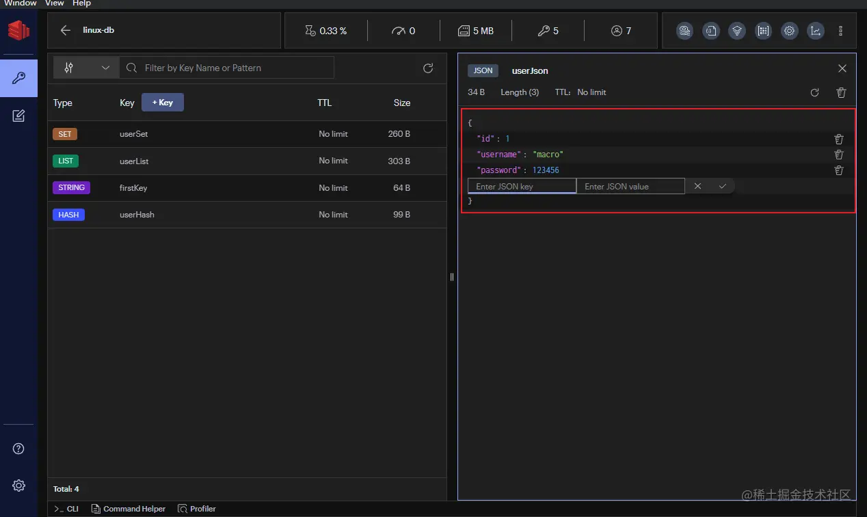The height and width of the screenshot is (517, 867).
Task: Click the RediSearch module icon
Action: (685, 31)
